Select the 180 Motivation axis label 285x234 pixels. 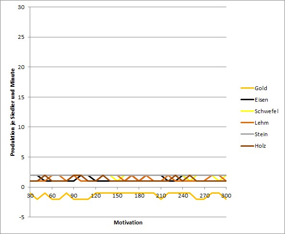[139, 196]
